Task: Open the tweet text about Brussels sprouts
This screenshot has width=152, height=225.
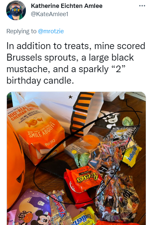Action: (x=76, y=63)
